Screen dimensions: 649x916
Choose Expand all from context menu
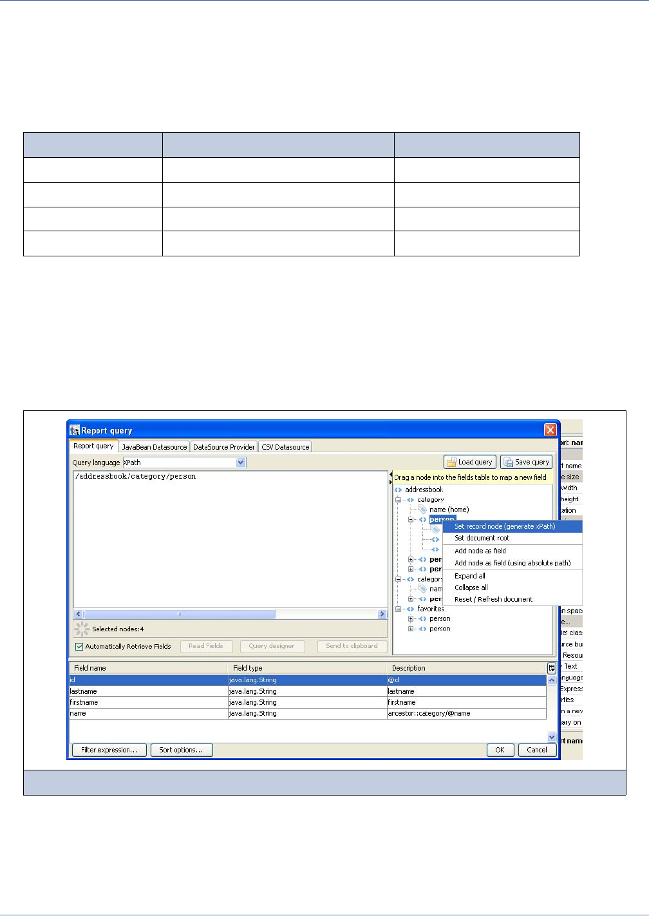(512, 576)
